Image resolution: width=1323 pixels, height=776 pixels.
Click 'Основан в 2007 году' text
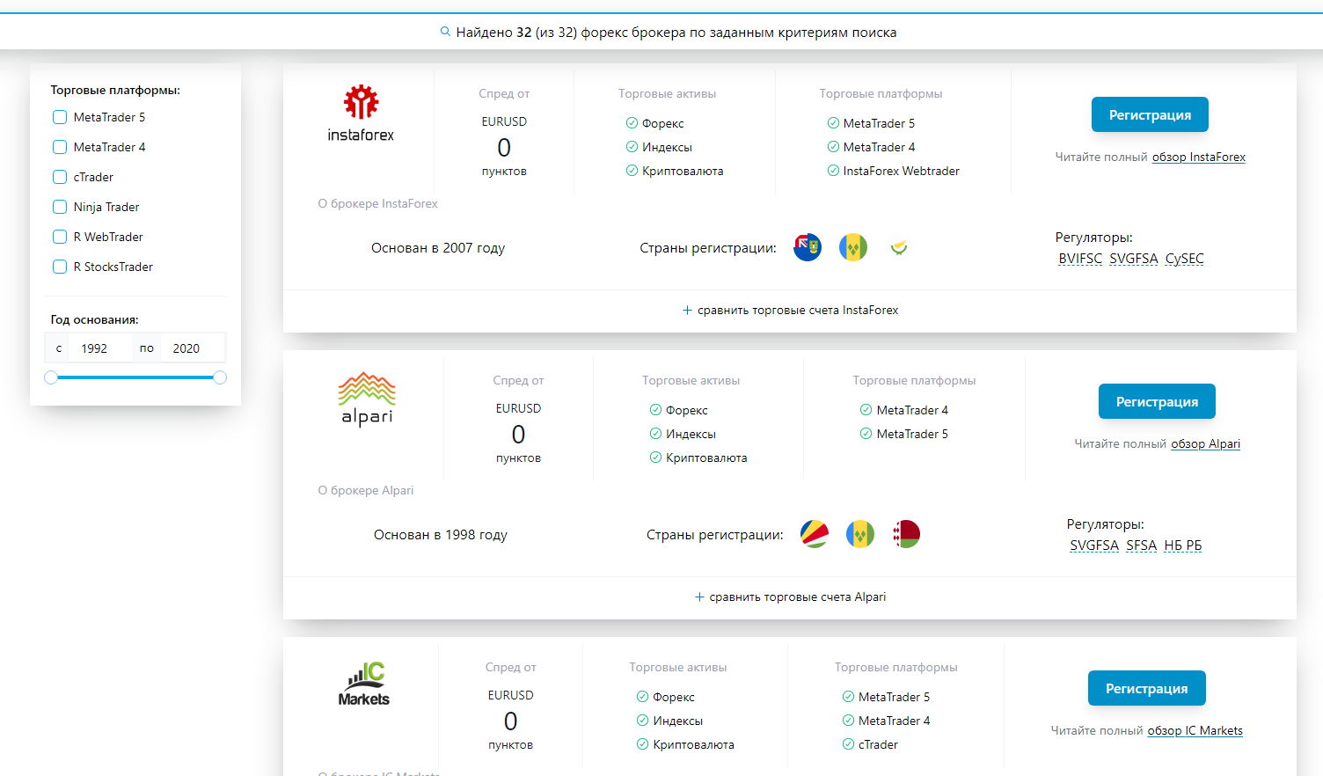438,248
